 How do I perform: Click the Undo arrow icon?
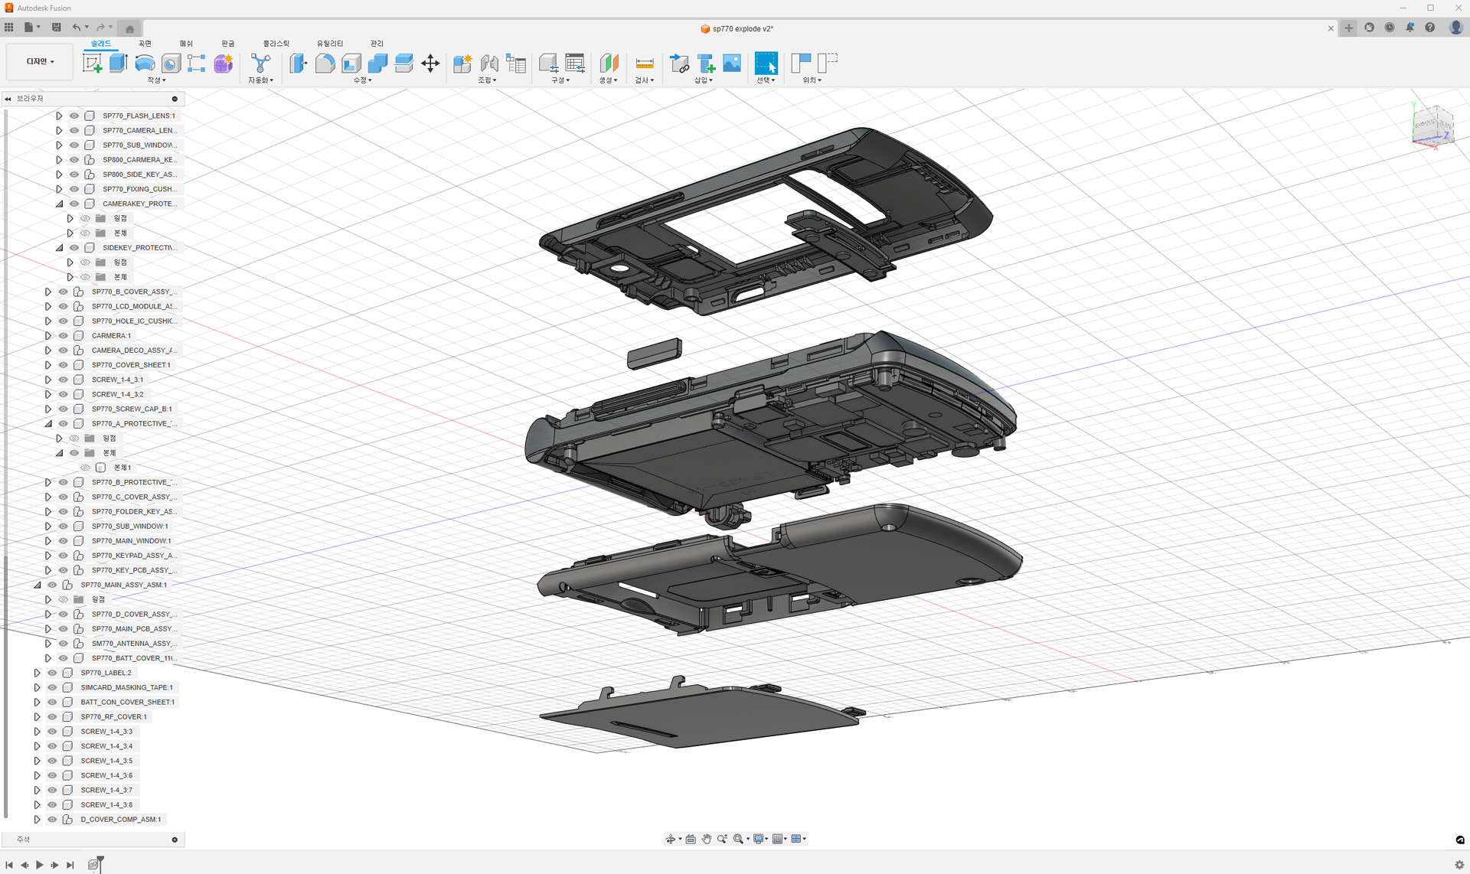[x=76, y=28]
